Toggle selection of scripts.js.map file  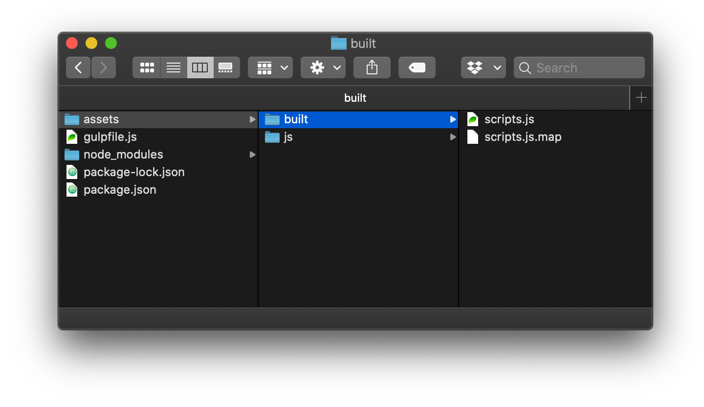point(522,137)
